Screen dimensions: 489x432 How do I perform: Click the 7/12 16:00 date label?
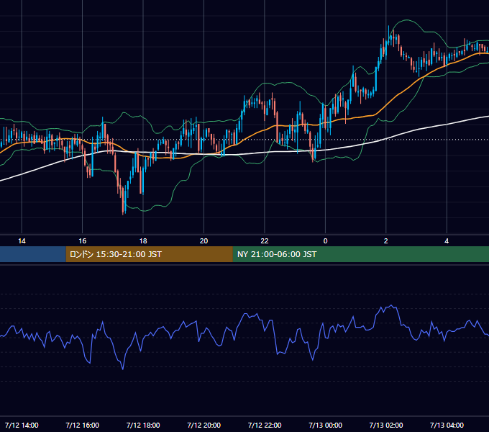[82, 425]
